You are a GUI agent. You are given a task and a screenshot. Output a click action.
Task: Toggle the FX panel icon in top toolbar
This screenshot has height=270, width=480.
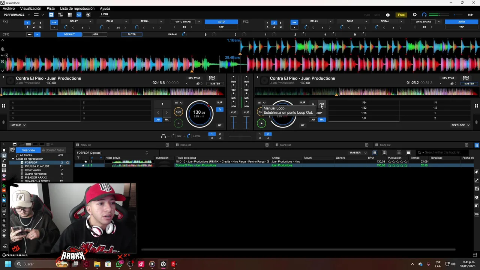(x=51, y=15)
